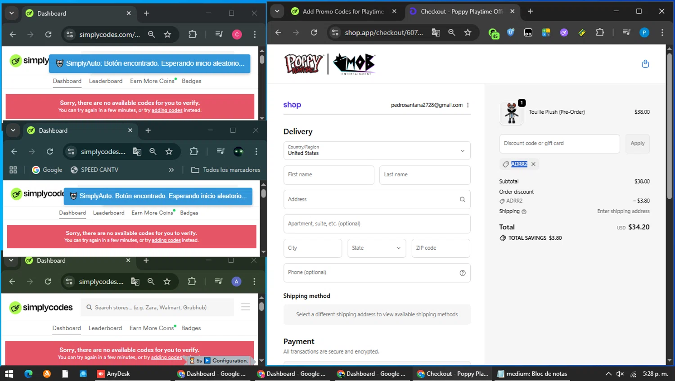Open the SPEED CANTV bookmark
The image size is (675, 381).
94,170
